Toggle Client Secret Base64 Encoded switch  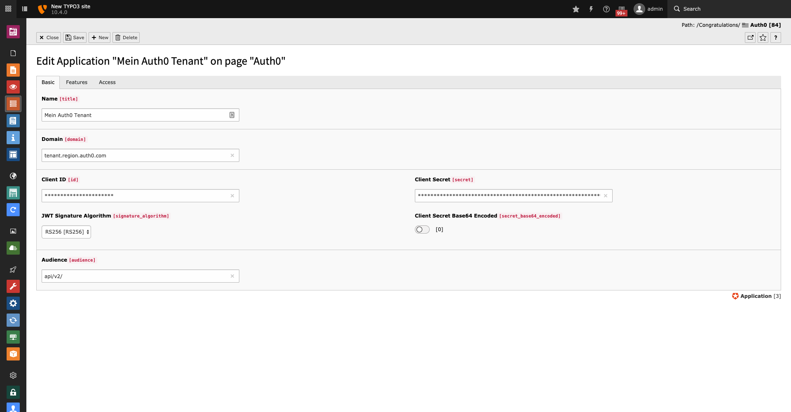point(422,229)
